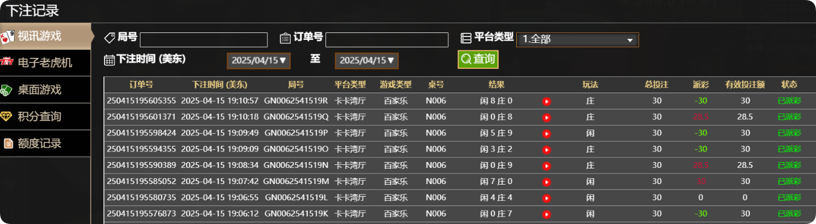Viewport: 816px width, 224px height.
Task: Click the 派彩 column header
Action: [702, 85]
